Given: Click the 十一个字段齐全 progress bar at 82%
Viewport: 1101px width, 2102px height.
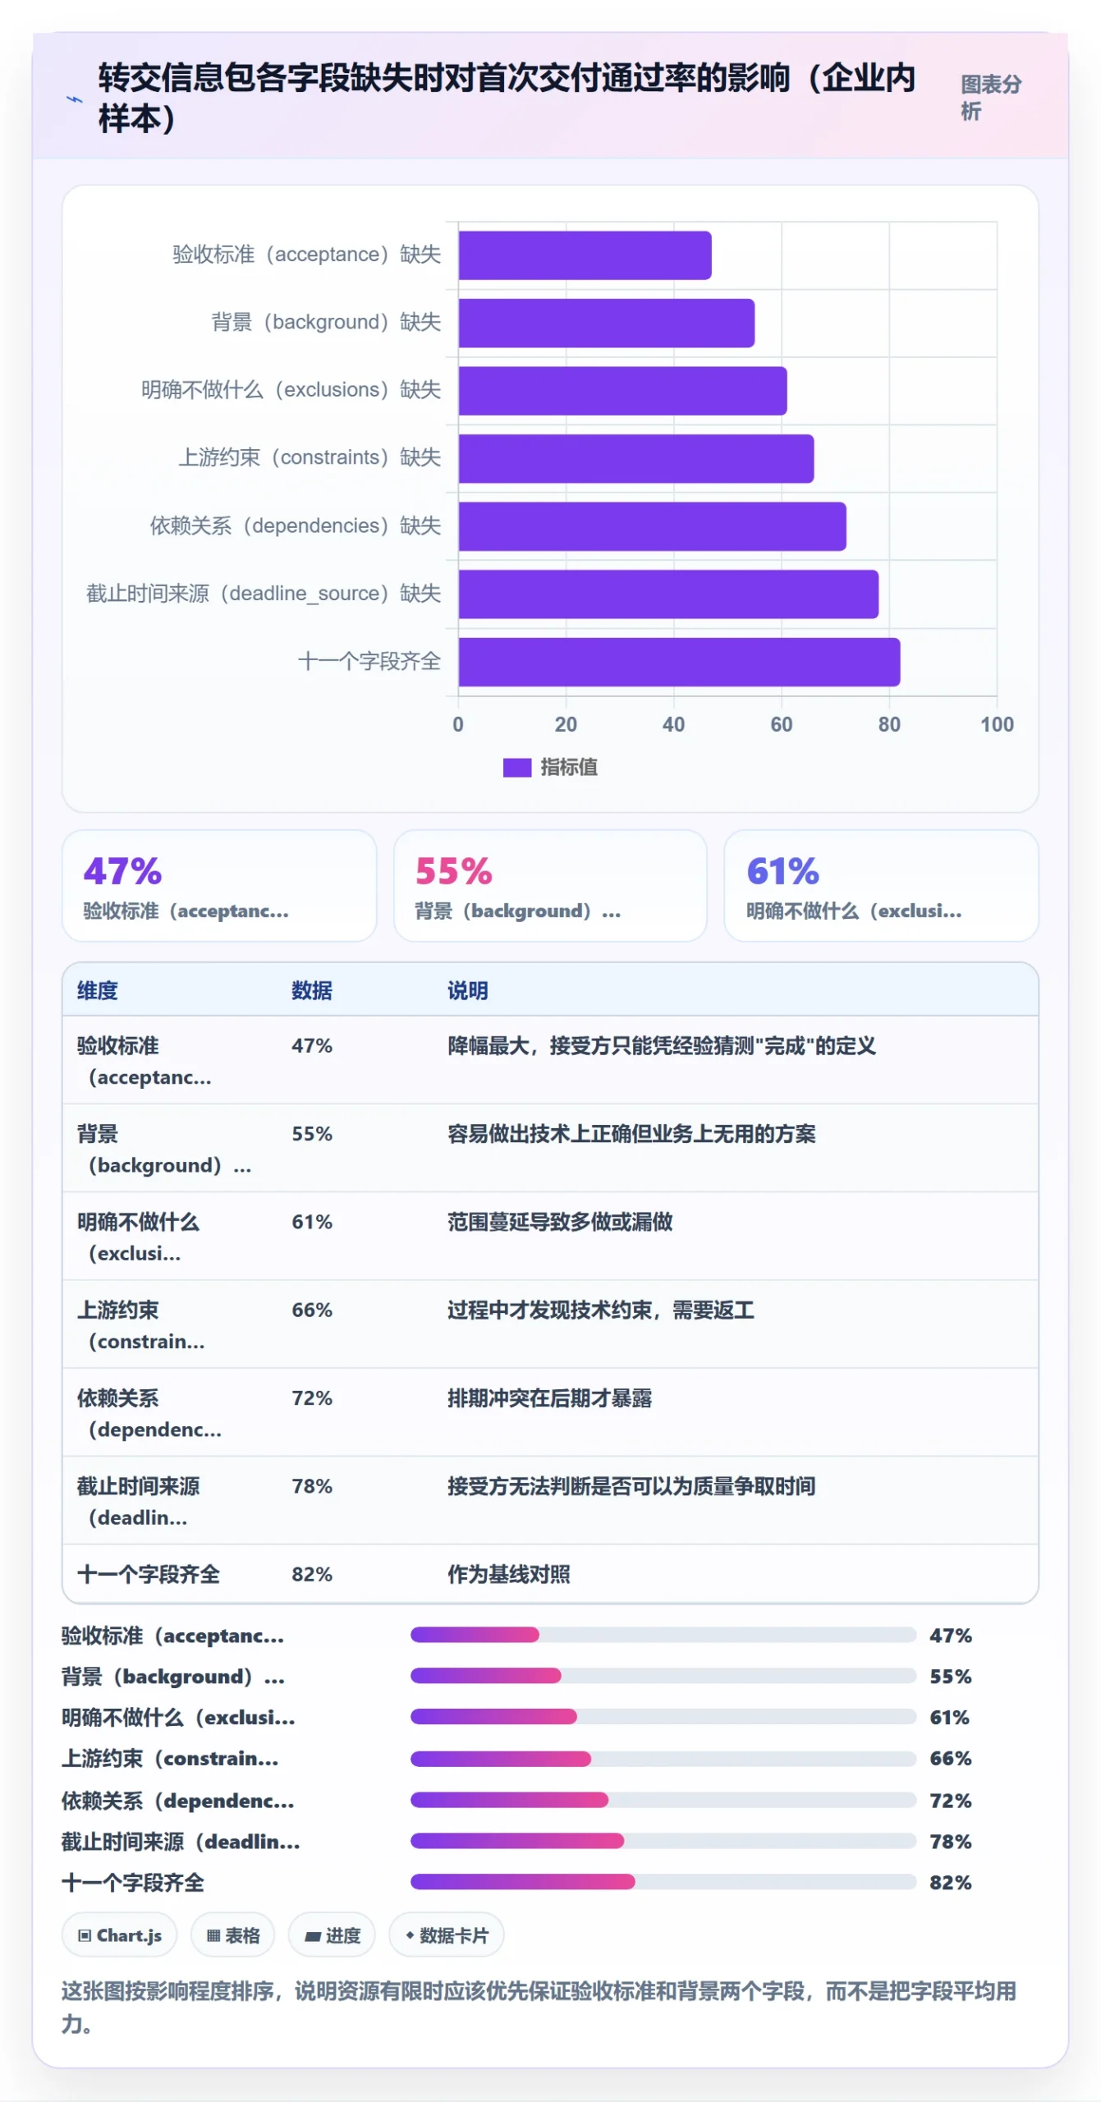Looking at the screenshot, I should point(663,1881).
